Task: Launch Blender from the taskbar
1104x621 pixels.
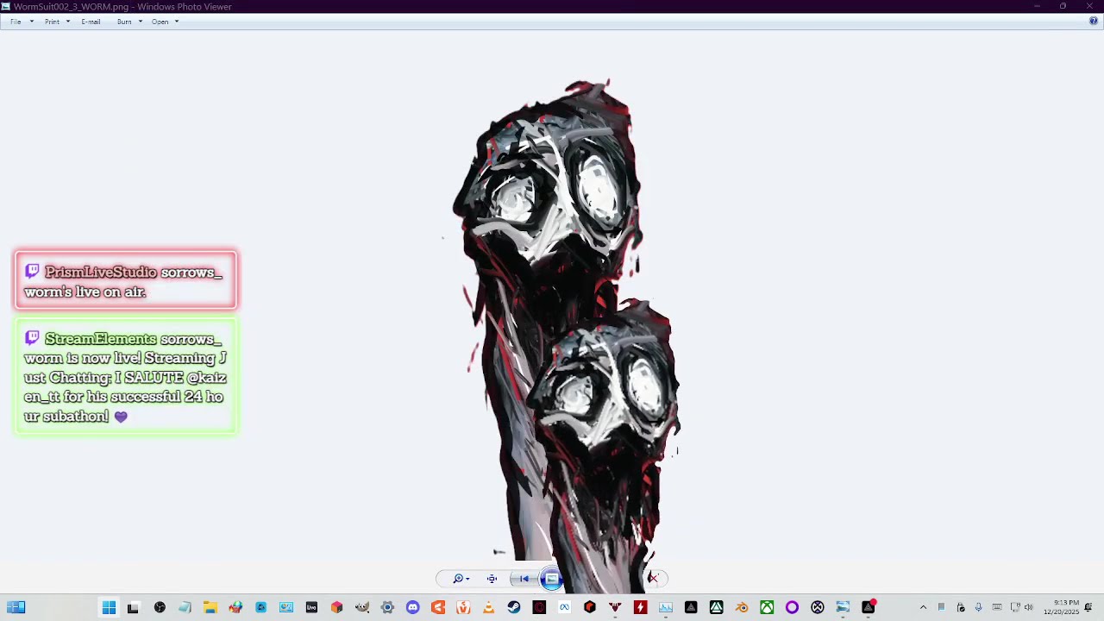Action: 742,608
